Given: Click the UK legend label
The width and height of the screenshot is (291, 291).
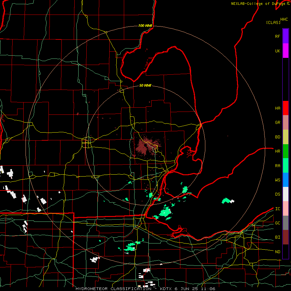Looking at the screenshot, I should coord(277,51).
